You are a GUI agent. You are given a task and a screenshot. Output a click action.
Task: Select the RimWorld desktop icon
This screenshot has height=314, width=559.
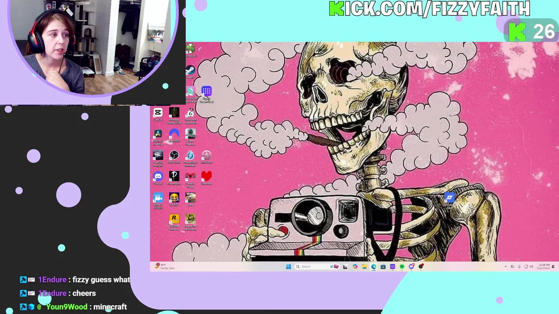tap(206, 157)
